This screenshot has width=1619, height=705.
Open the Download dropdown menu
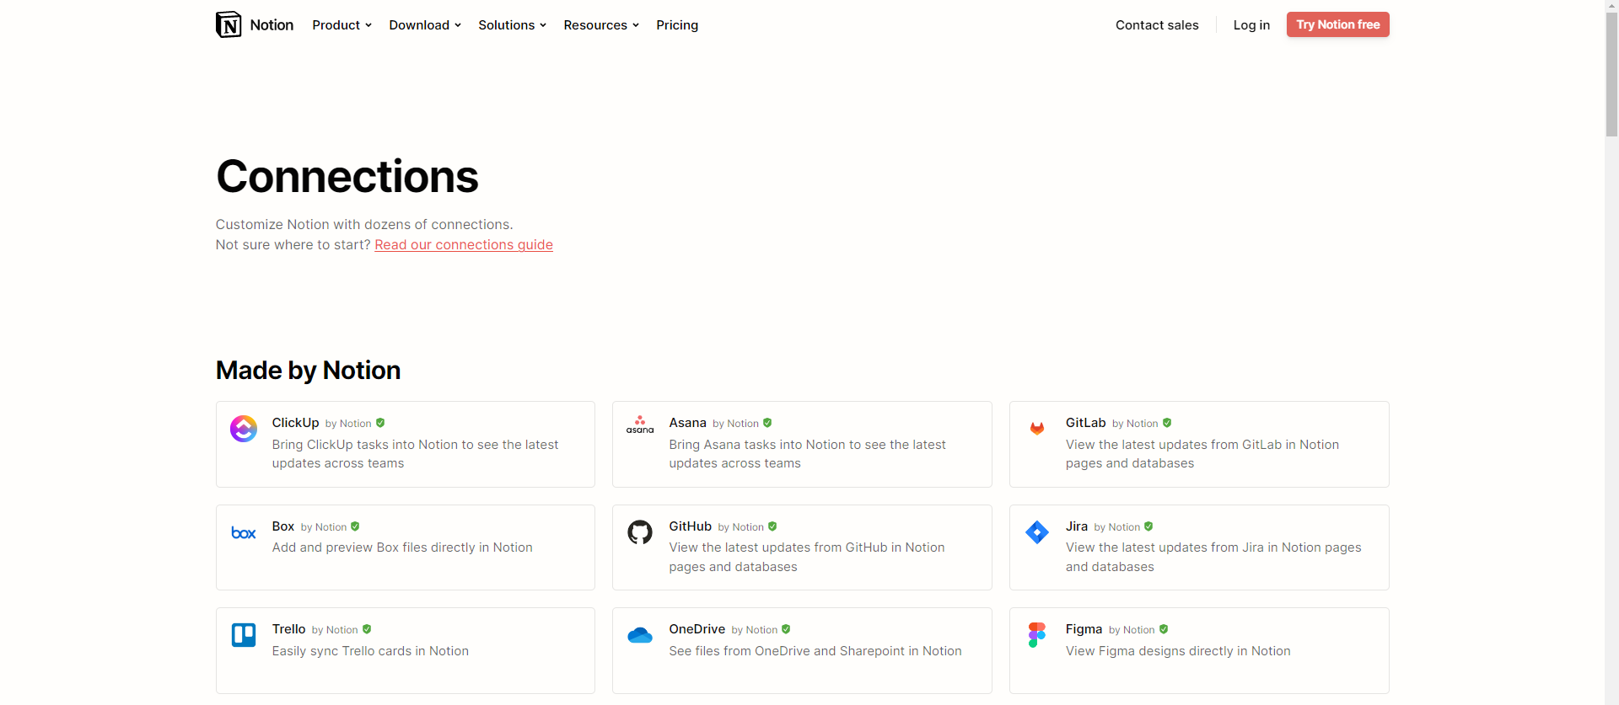coord(425,25)
